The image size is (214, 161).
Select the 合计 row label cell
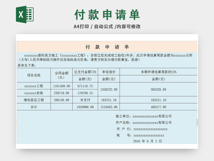coord(34,107)
